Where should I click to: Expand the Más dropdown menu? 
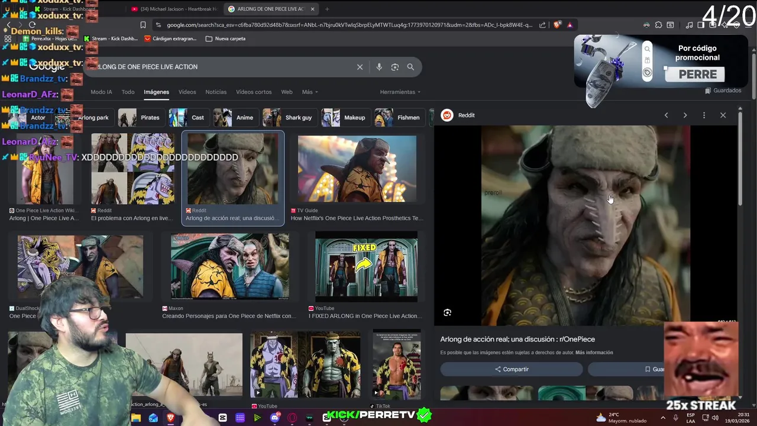(310, 92)
